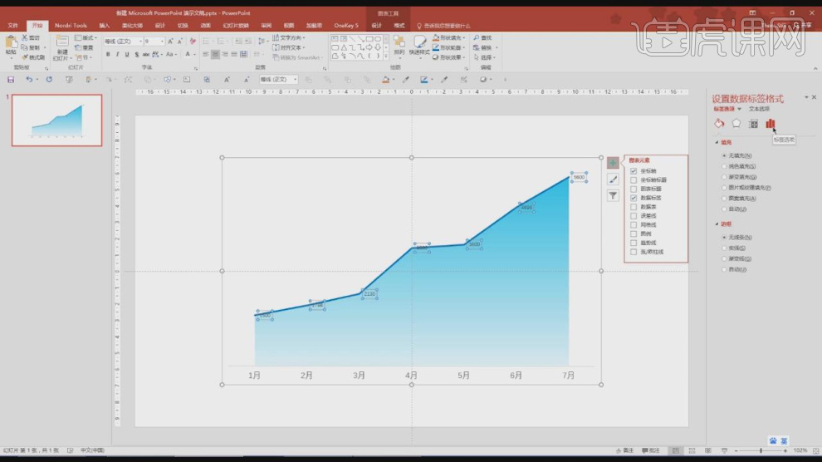Check Axis Titles (坐标轴标题) element
822x462 pixels.
pyautogui.click(x=634, y=179)
